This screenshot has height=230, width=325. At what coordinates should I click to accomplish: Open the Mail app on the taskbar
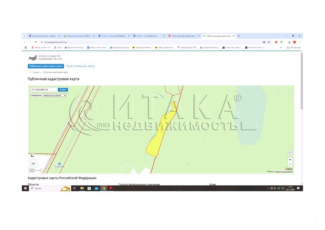(96, 188)
